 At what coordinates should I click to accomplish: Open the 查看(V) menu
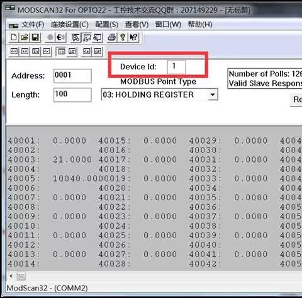tap(137, 25)
